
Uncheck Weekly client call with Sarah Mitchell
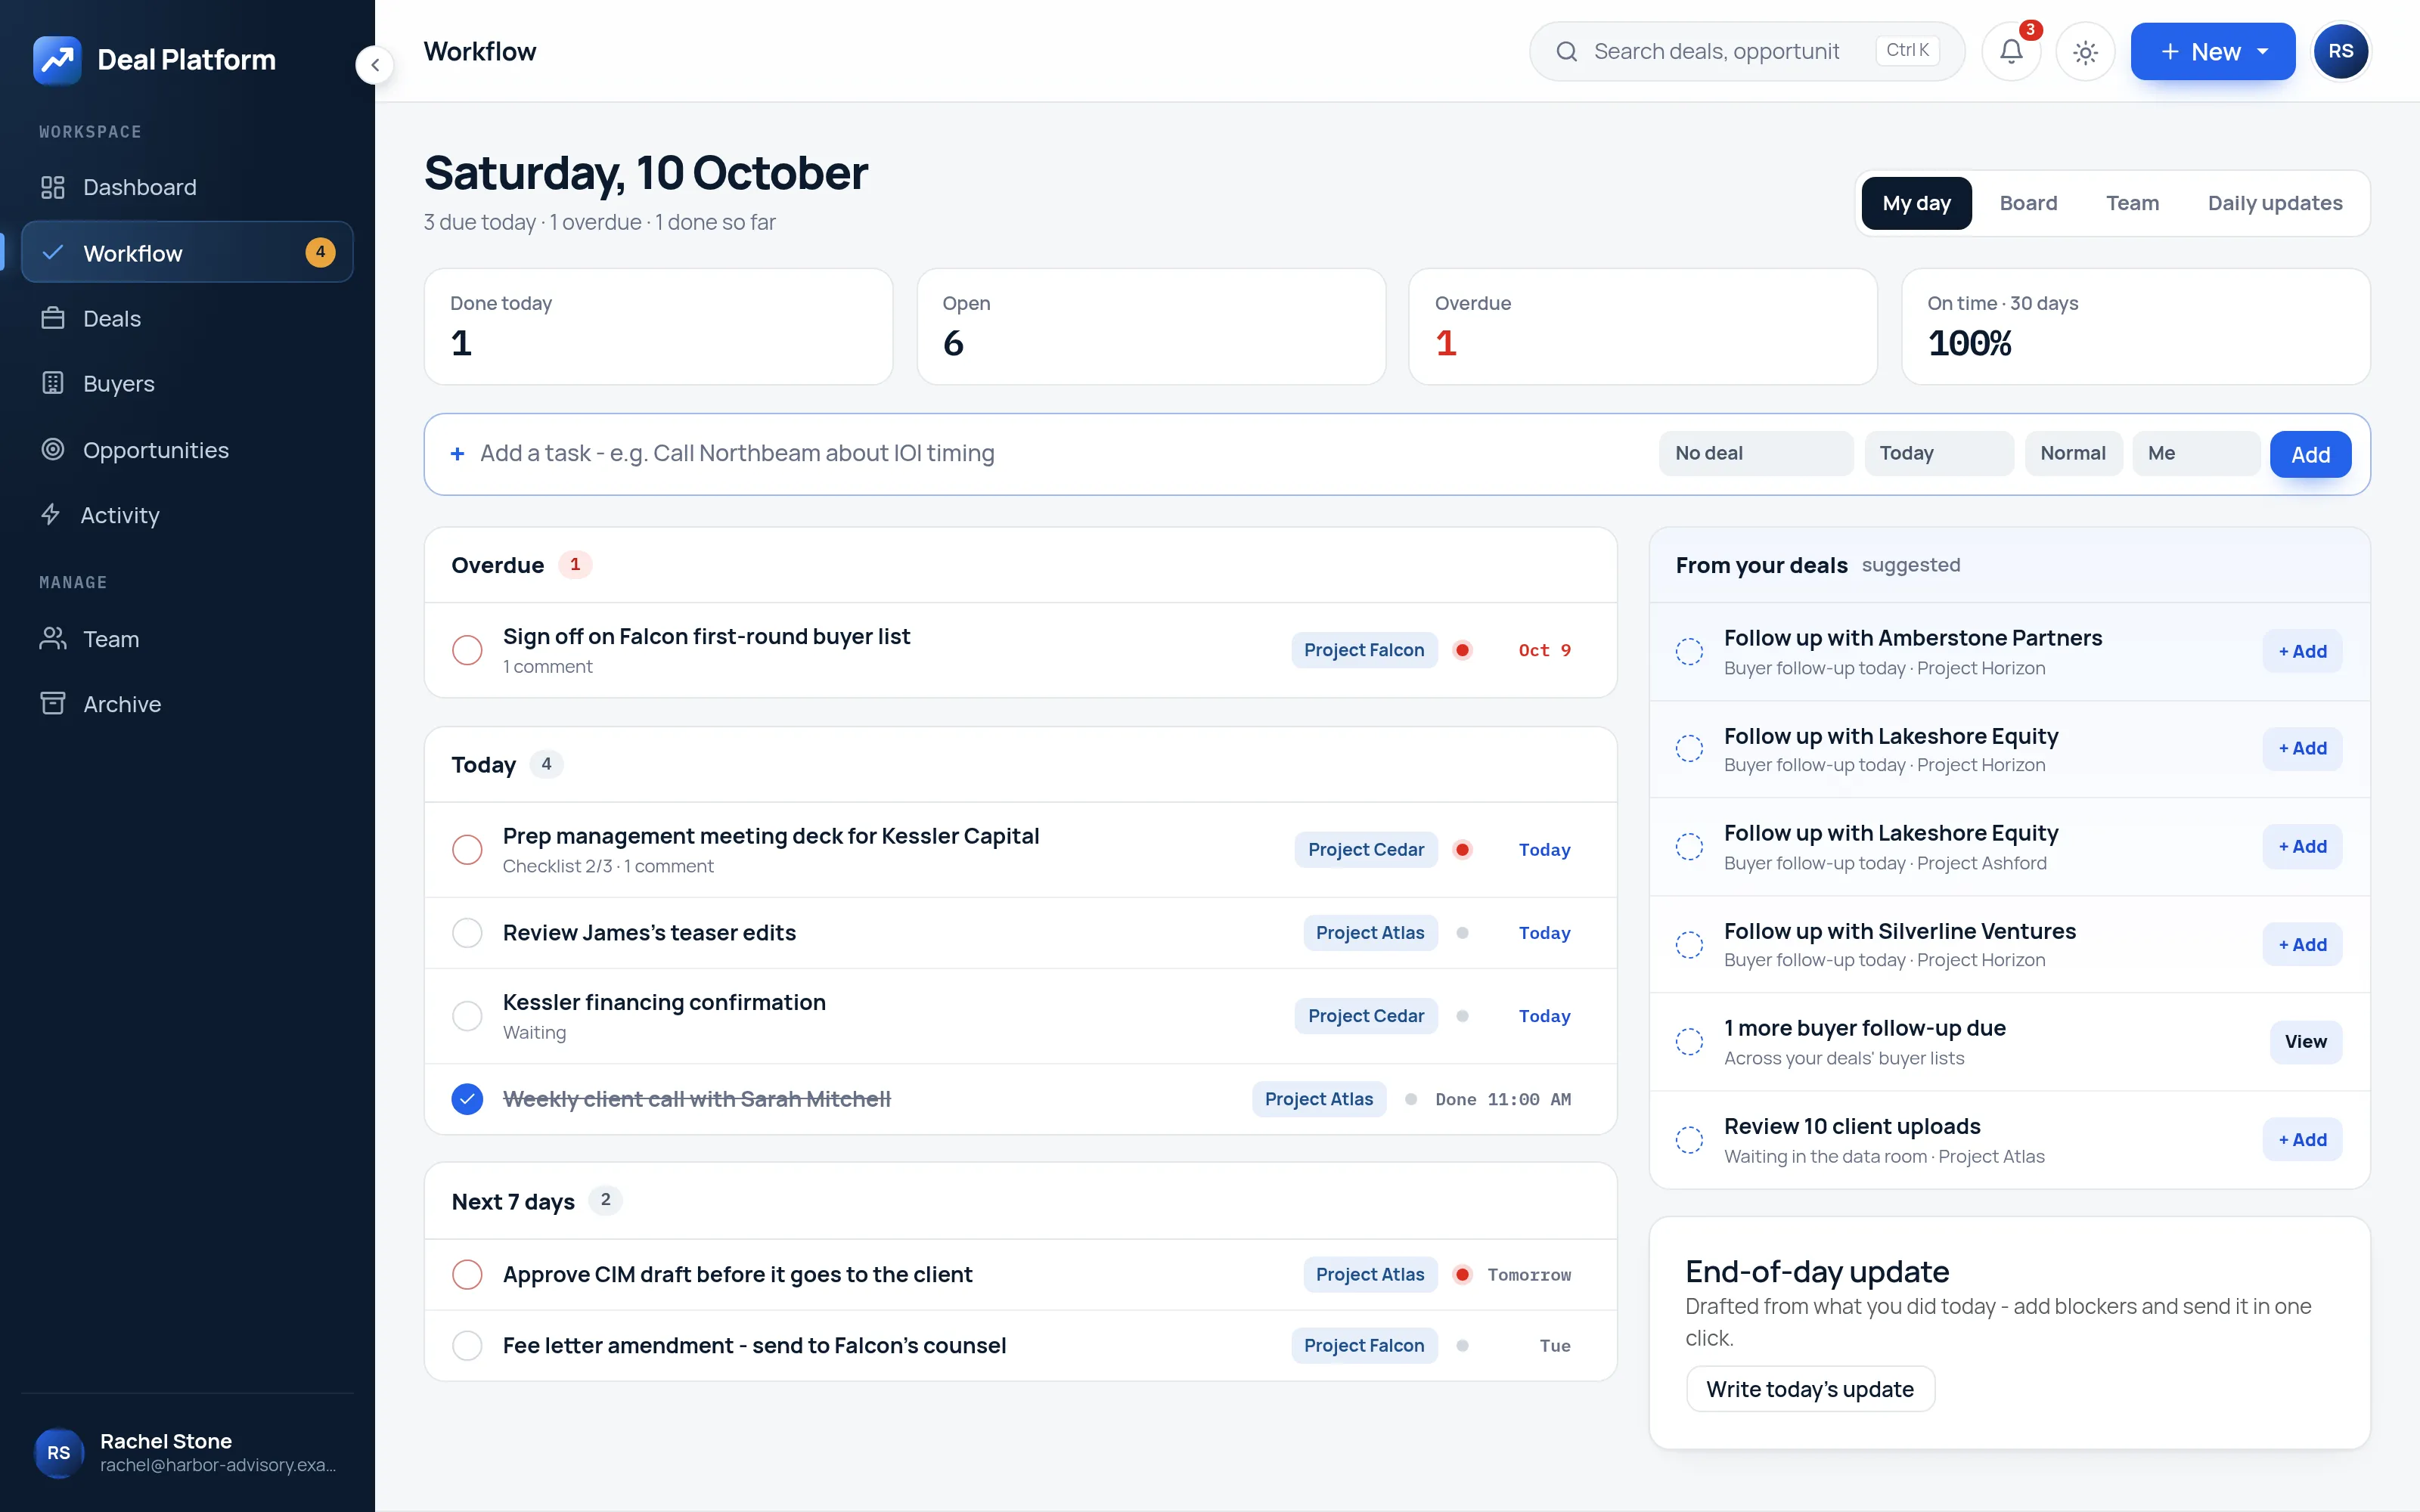467,1099
